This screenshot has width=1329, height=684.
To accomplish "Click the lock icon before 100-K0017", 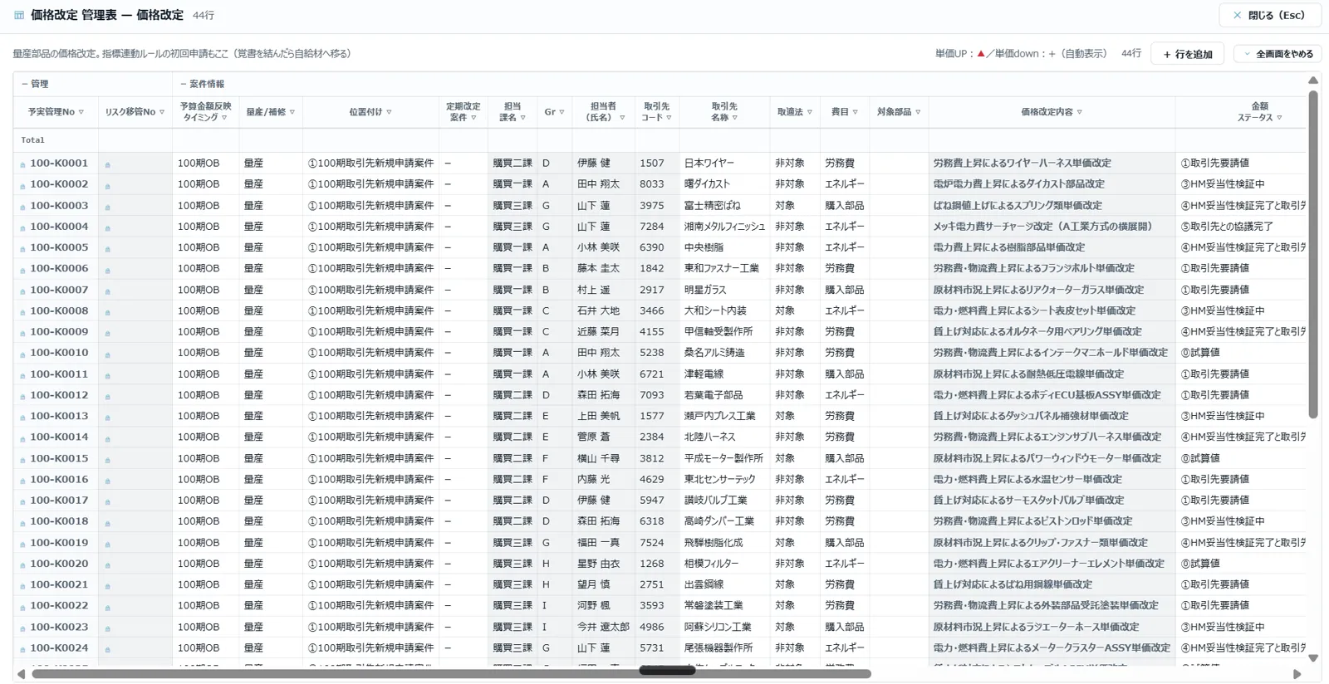I will point(22,501).
